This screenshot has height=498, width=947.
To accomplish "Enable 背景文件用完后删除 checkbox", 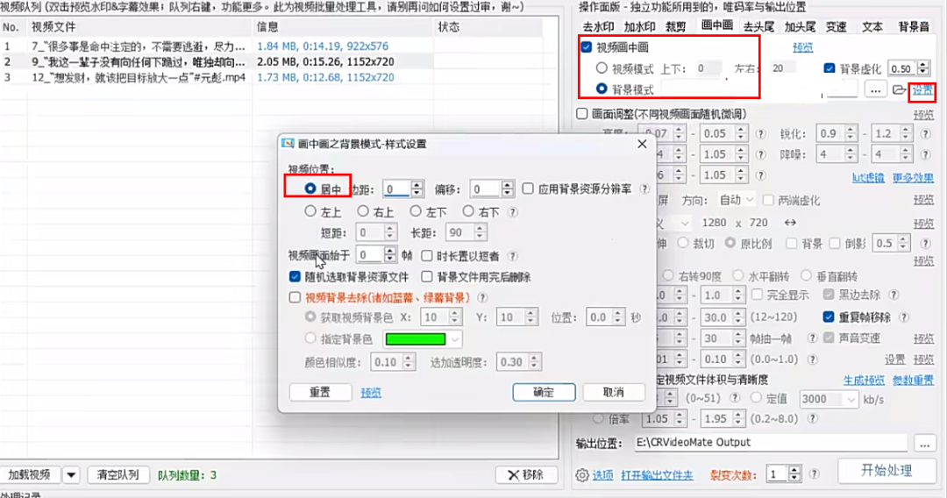I will tap(427, 276).
